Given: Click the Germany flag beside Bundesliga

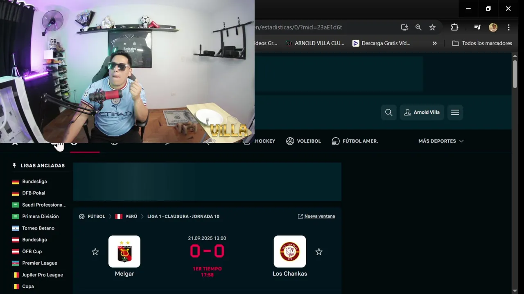Looking at the screenshot, I should (15, 182).
